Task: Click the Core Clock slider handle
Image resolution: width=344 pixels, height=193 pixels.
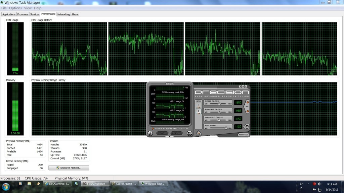Action: (x=219, y=104)
